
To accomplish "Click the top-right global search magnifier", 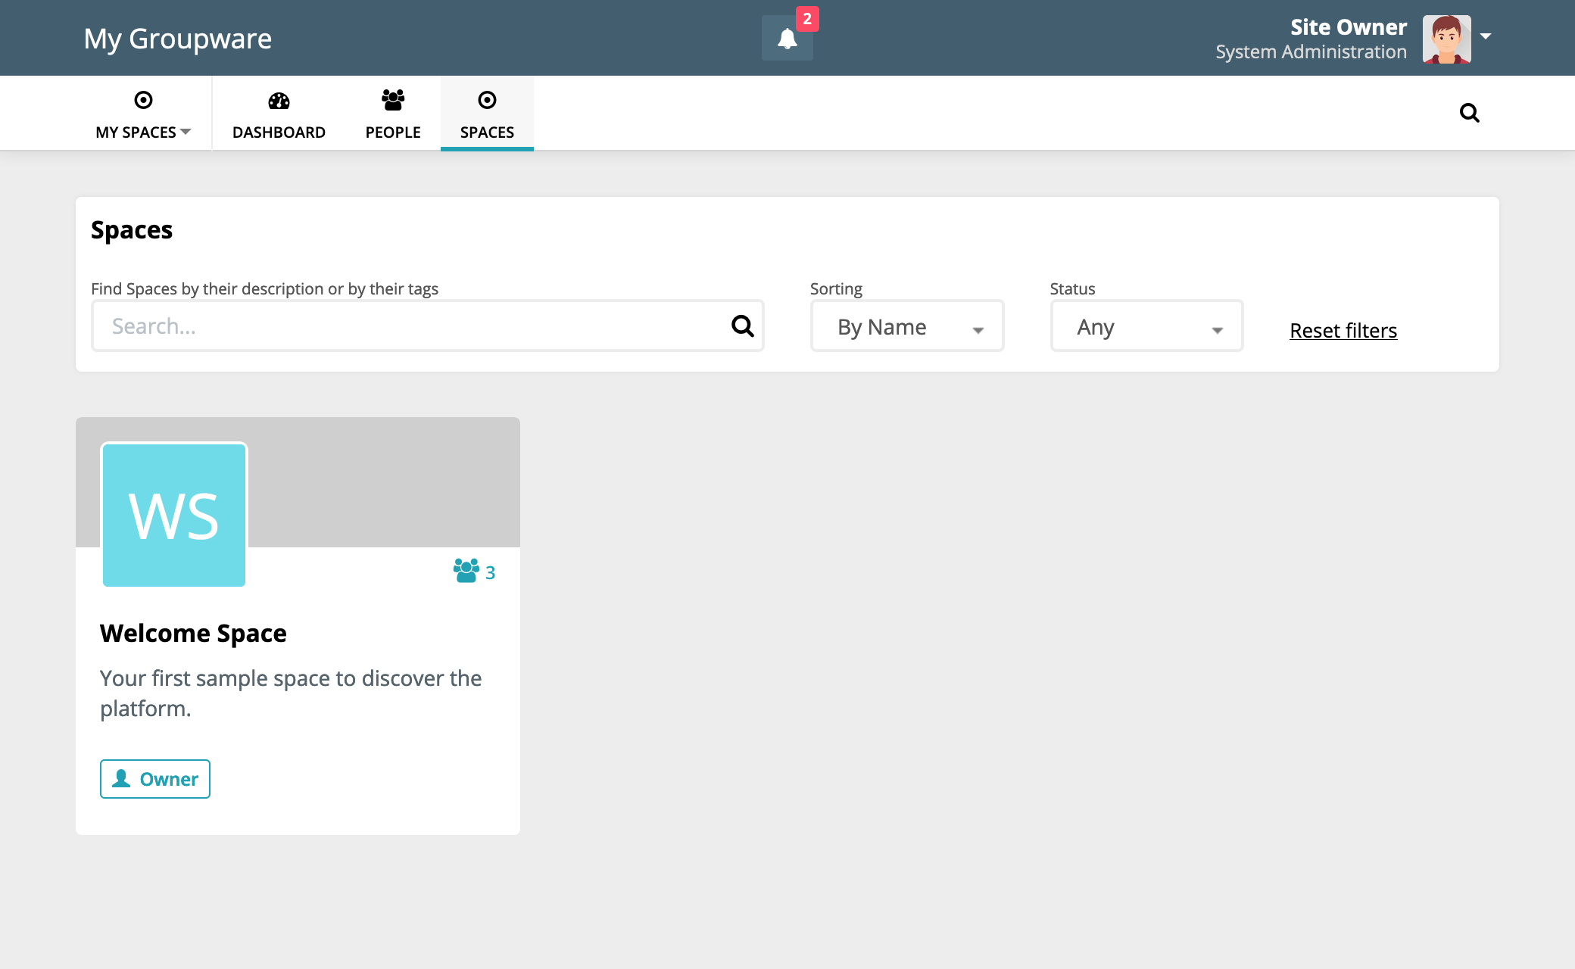I will (x=1469, y=113).
